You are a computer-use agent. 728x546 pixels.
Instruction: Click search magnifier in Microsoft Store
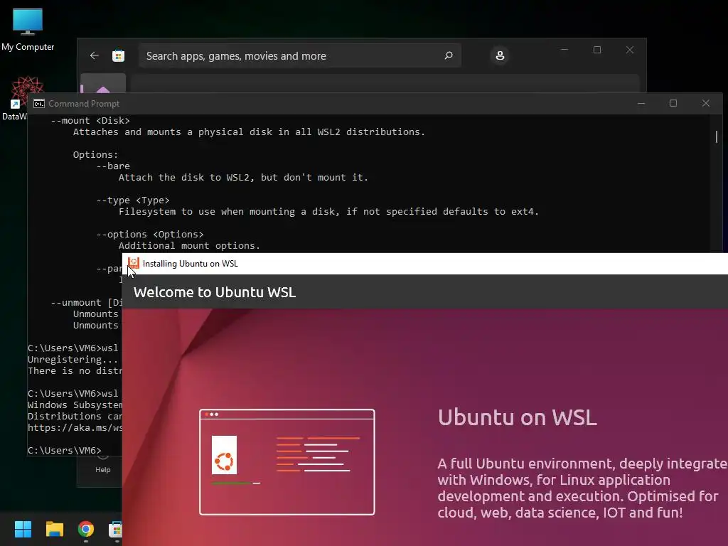(x=449, y=55)
